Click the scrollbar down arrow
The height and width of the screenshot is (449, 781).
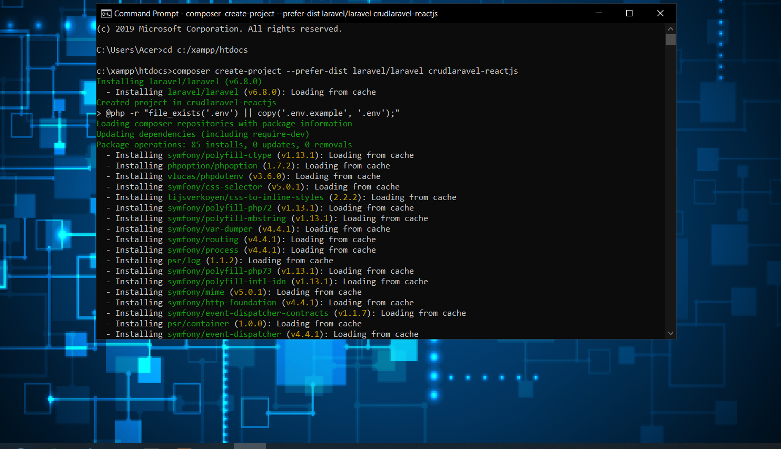coord(670,333)
